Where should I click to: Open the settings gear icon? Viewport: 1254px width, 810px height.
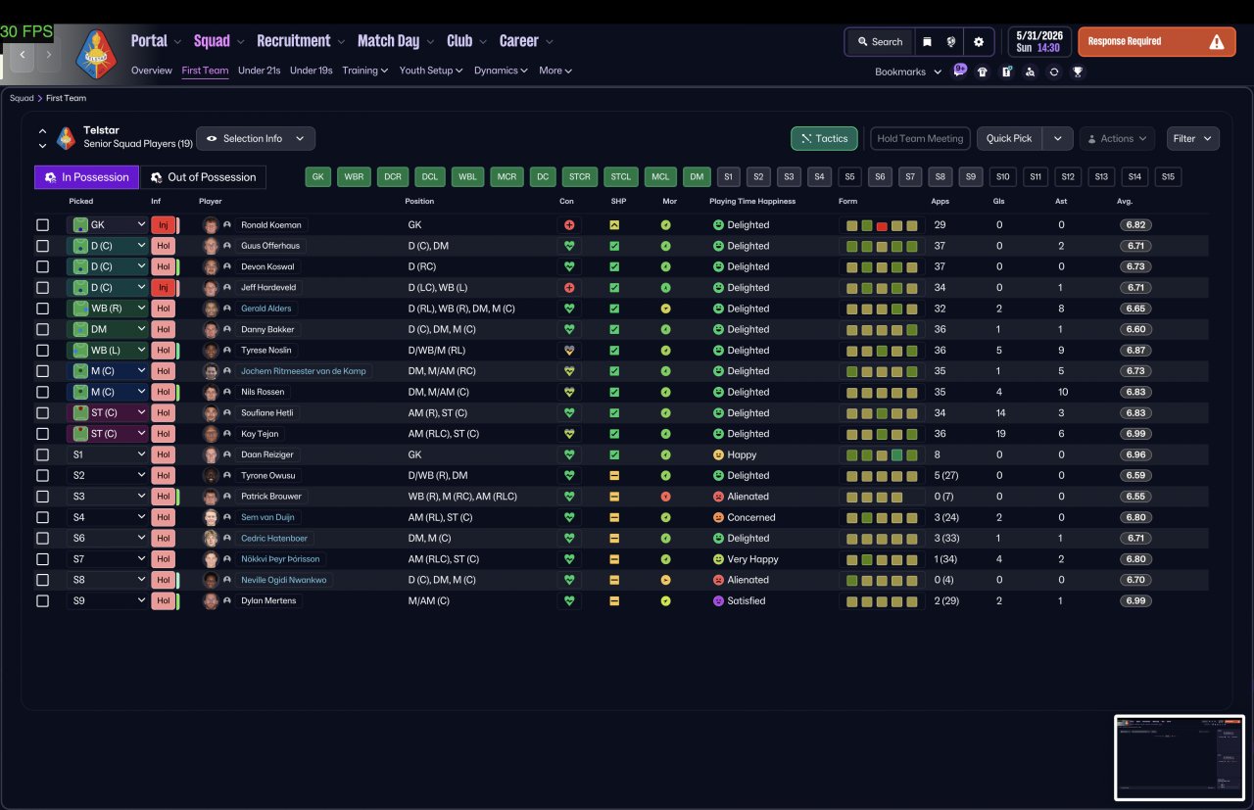point(978,42)
